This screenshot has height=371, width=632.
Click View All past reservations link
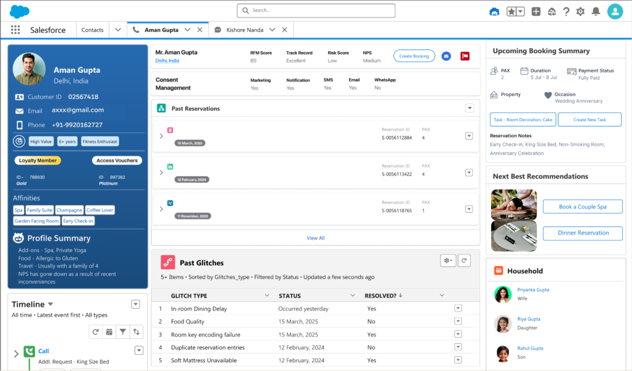tap(315, 238)
